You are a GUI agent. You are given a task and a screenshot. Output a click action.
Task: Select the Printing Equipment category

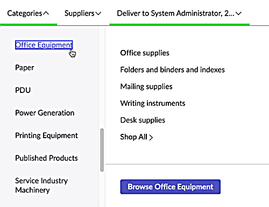46,135
